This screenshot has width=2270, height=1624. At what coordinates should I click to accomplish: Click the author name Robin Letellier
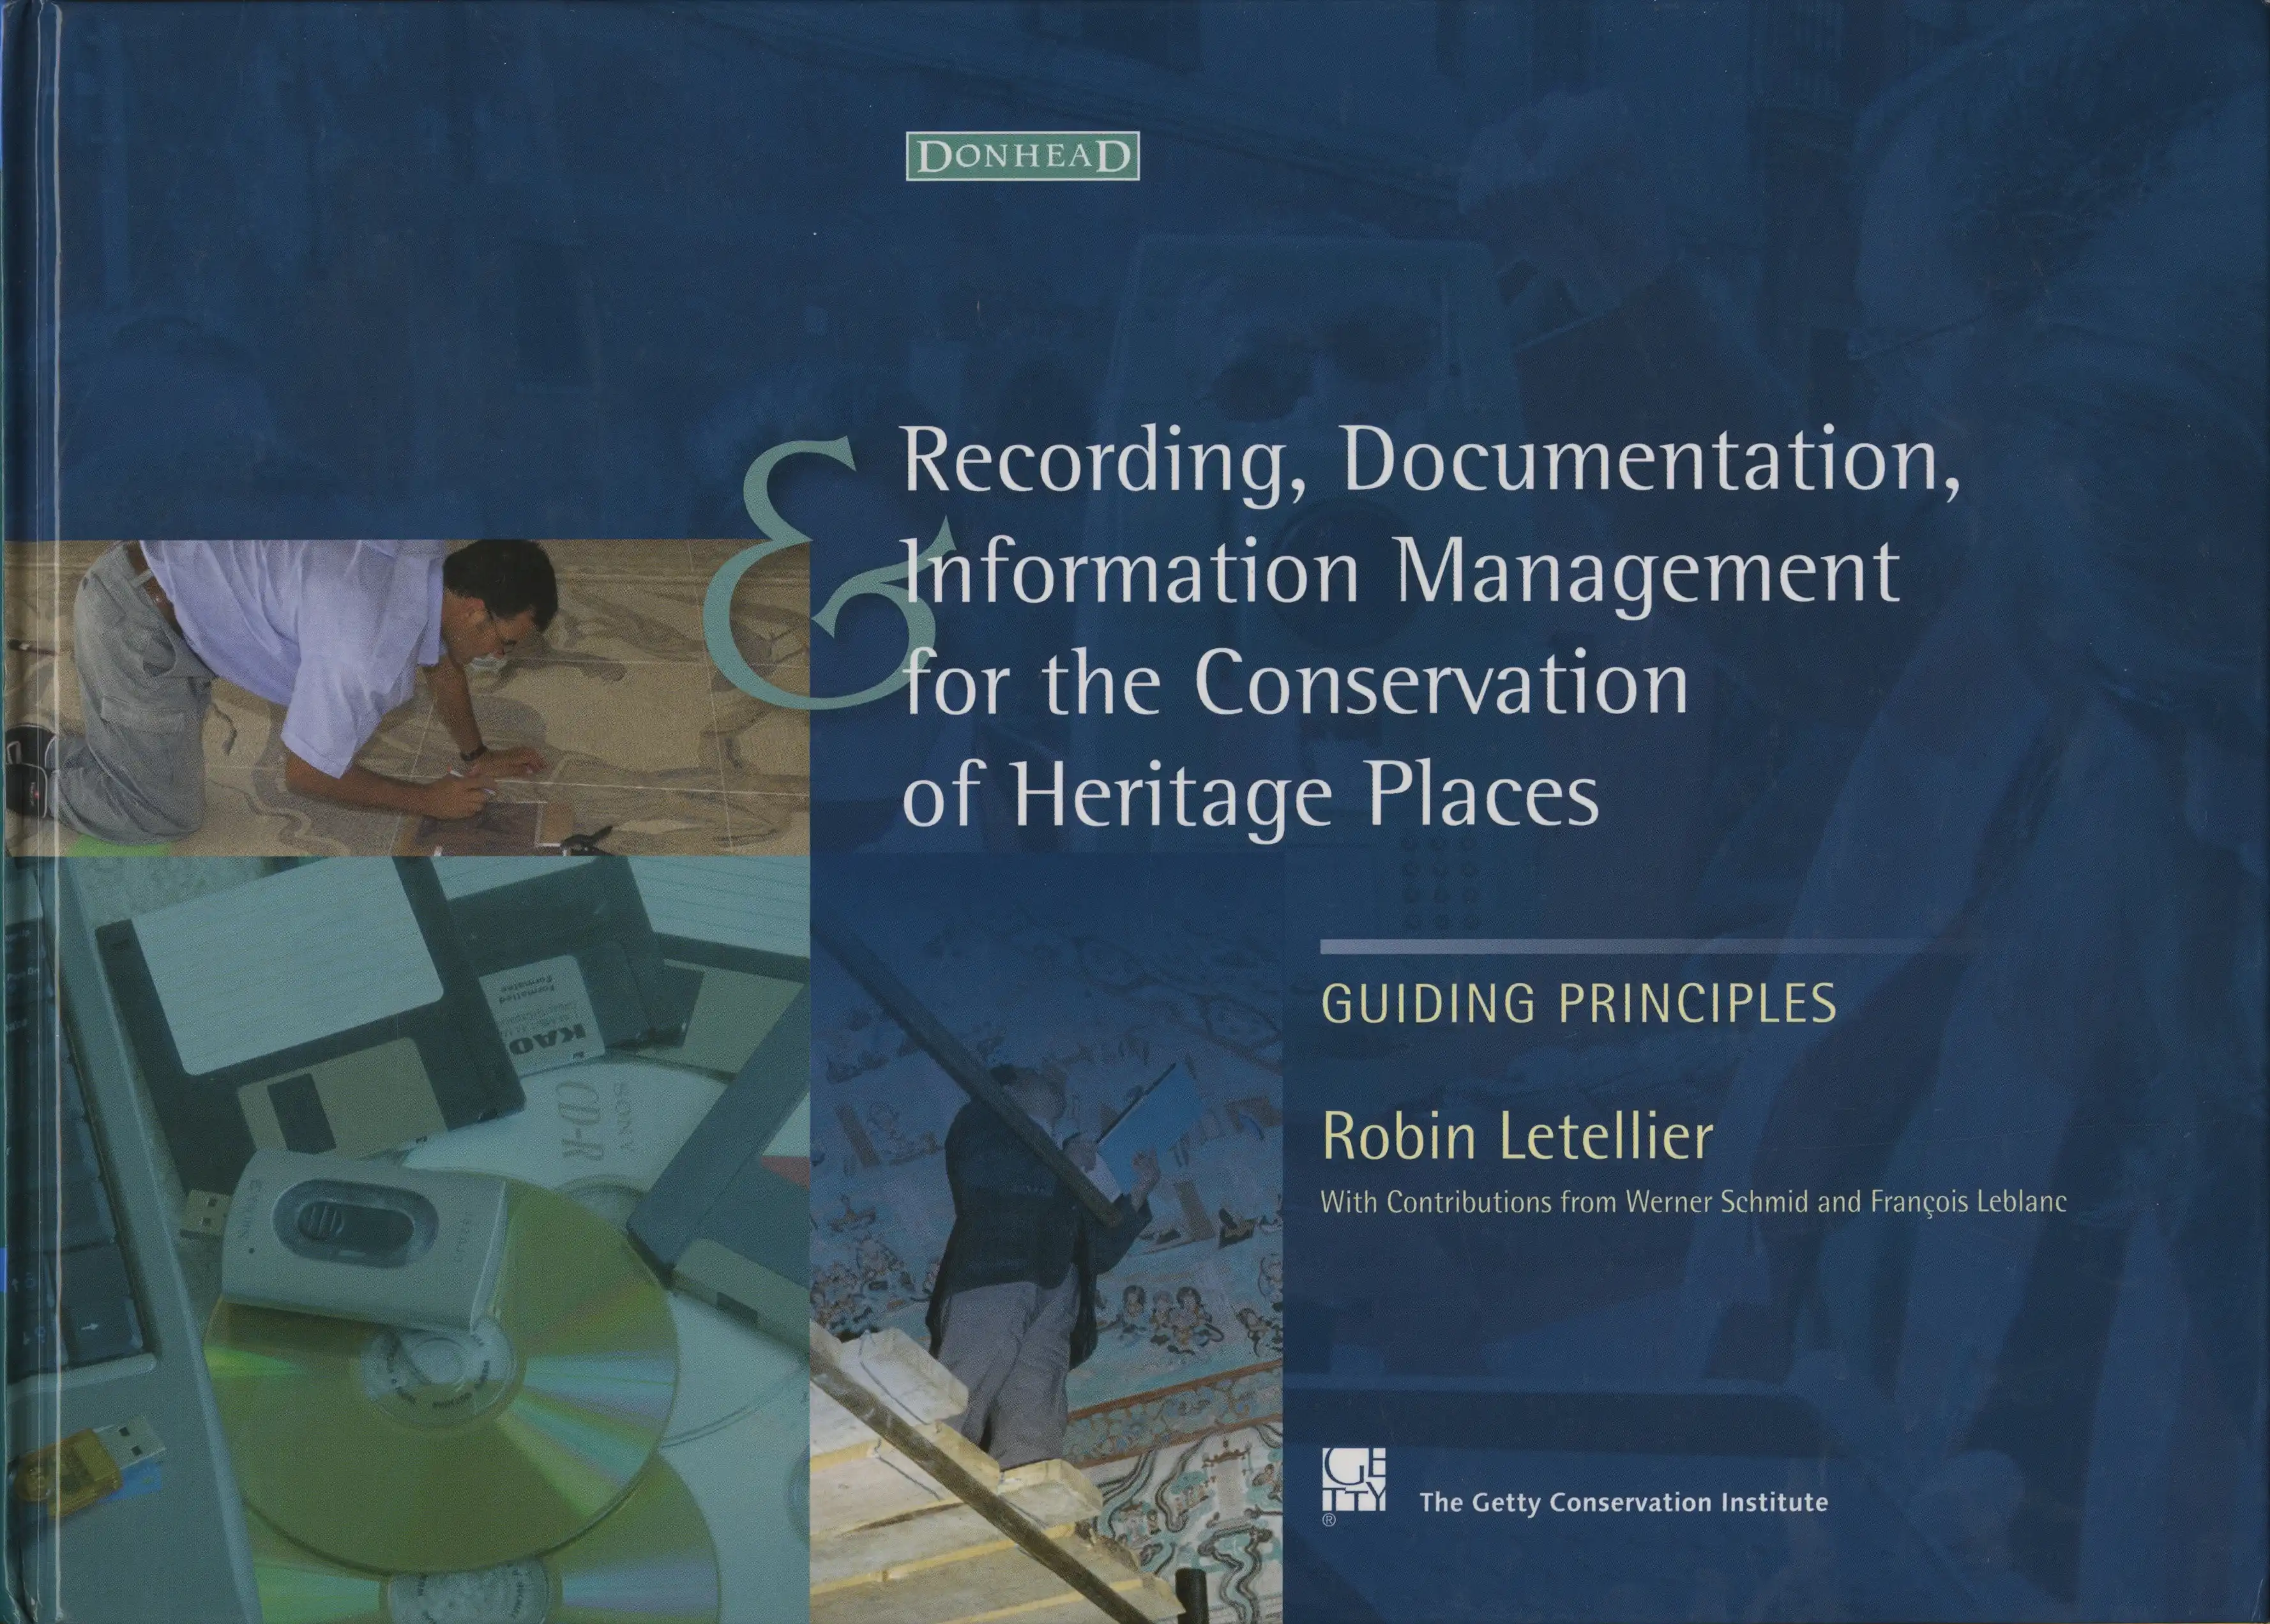pos(1517,1137)
